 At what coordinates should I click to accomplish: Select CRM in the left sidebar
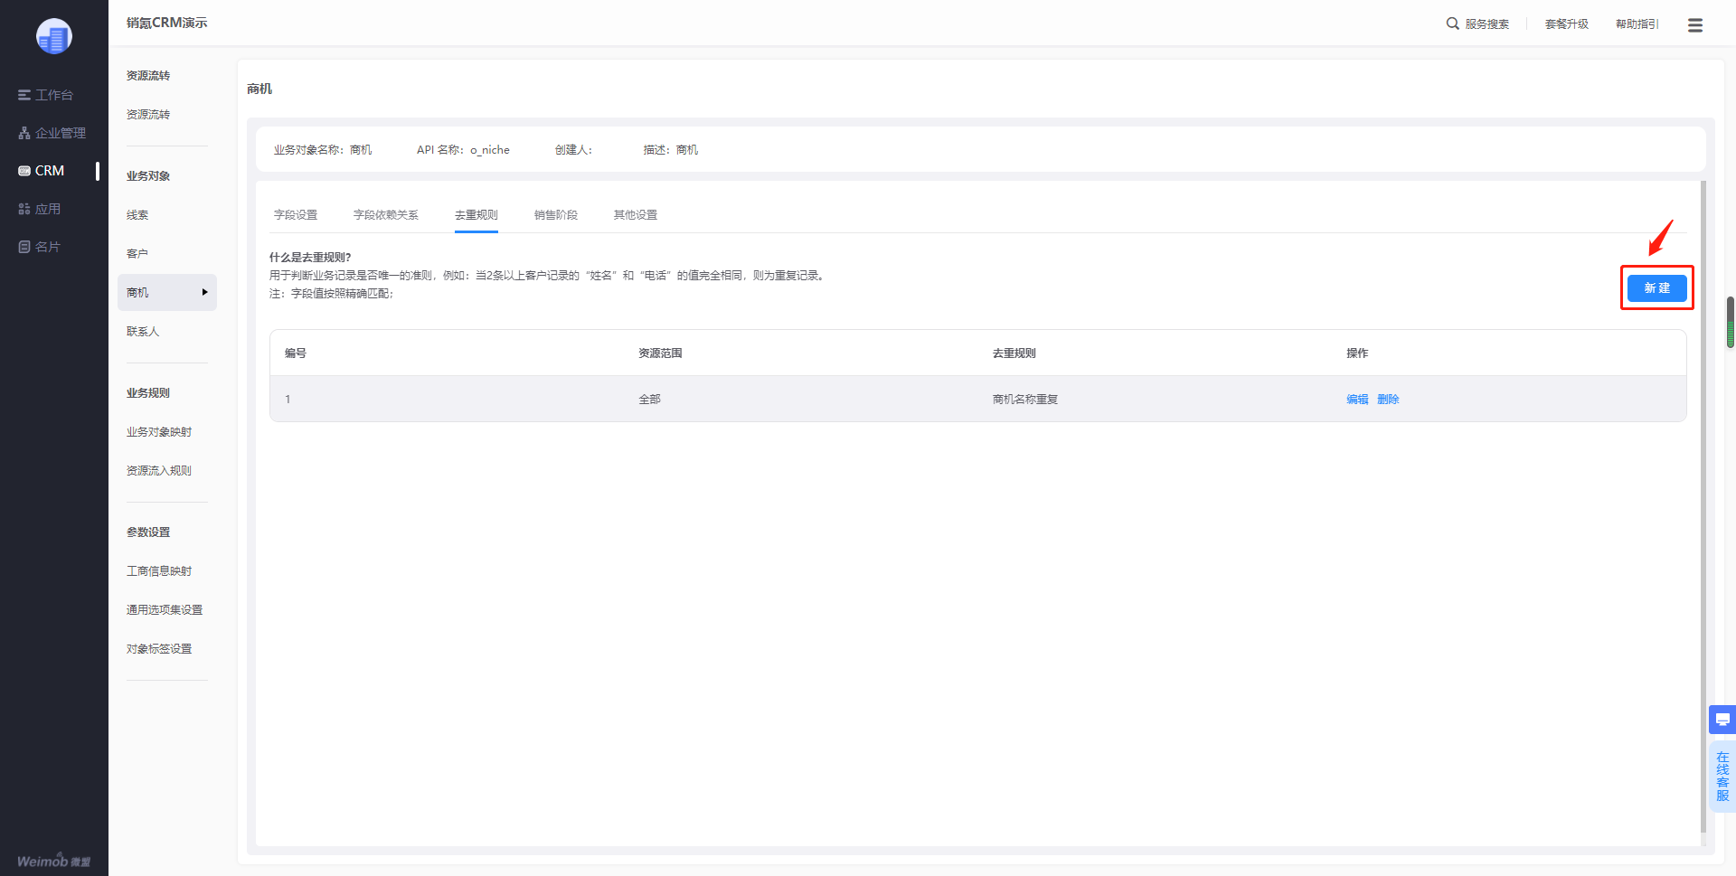pyautogui.click(x=42, y=171)
